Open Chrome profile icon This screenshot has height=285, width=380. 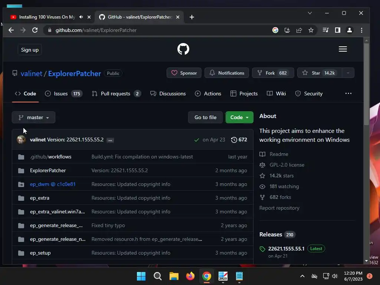tap(350, 30)
